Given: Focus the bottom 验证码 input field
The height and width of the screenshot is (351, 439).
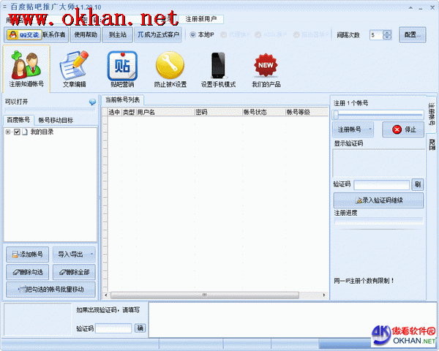Looking at the screenshot, I should (x=113, y=328).
